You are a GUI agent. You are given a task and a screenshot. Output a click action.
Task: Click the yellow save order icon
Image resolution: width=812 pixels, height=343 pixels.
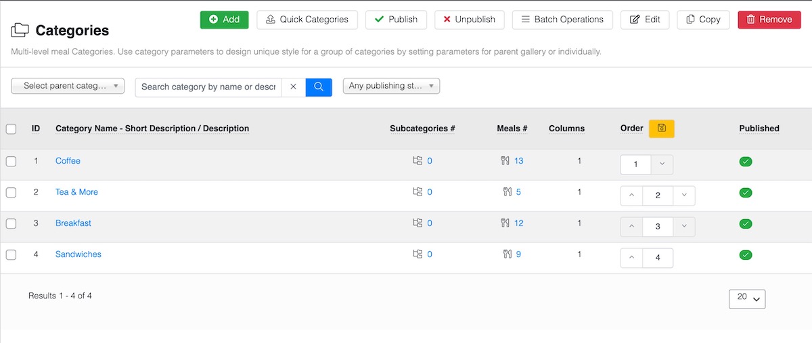[661, 129]
